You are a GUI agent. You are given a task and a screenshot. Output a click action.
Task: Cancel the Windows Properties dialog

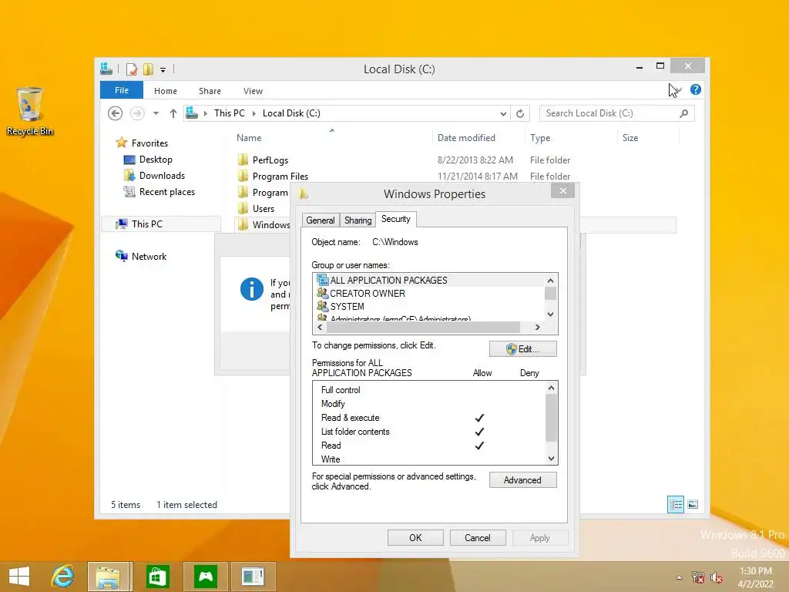[477, 537]
